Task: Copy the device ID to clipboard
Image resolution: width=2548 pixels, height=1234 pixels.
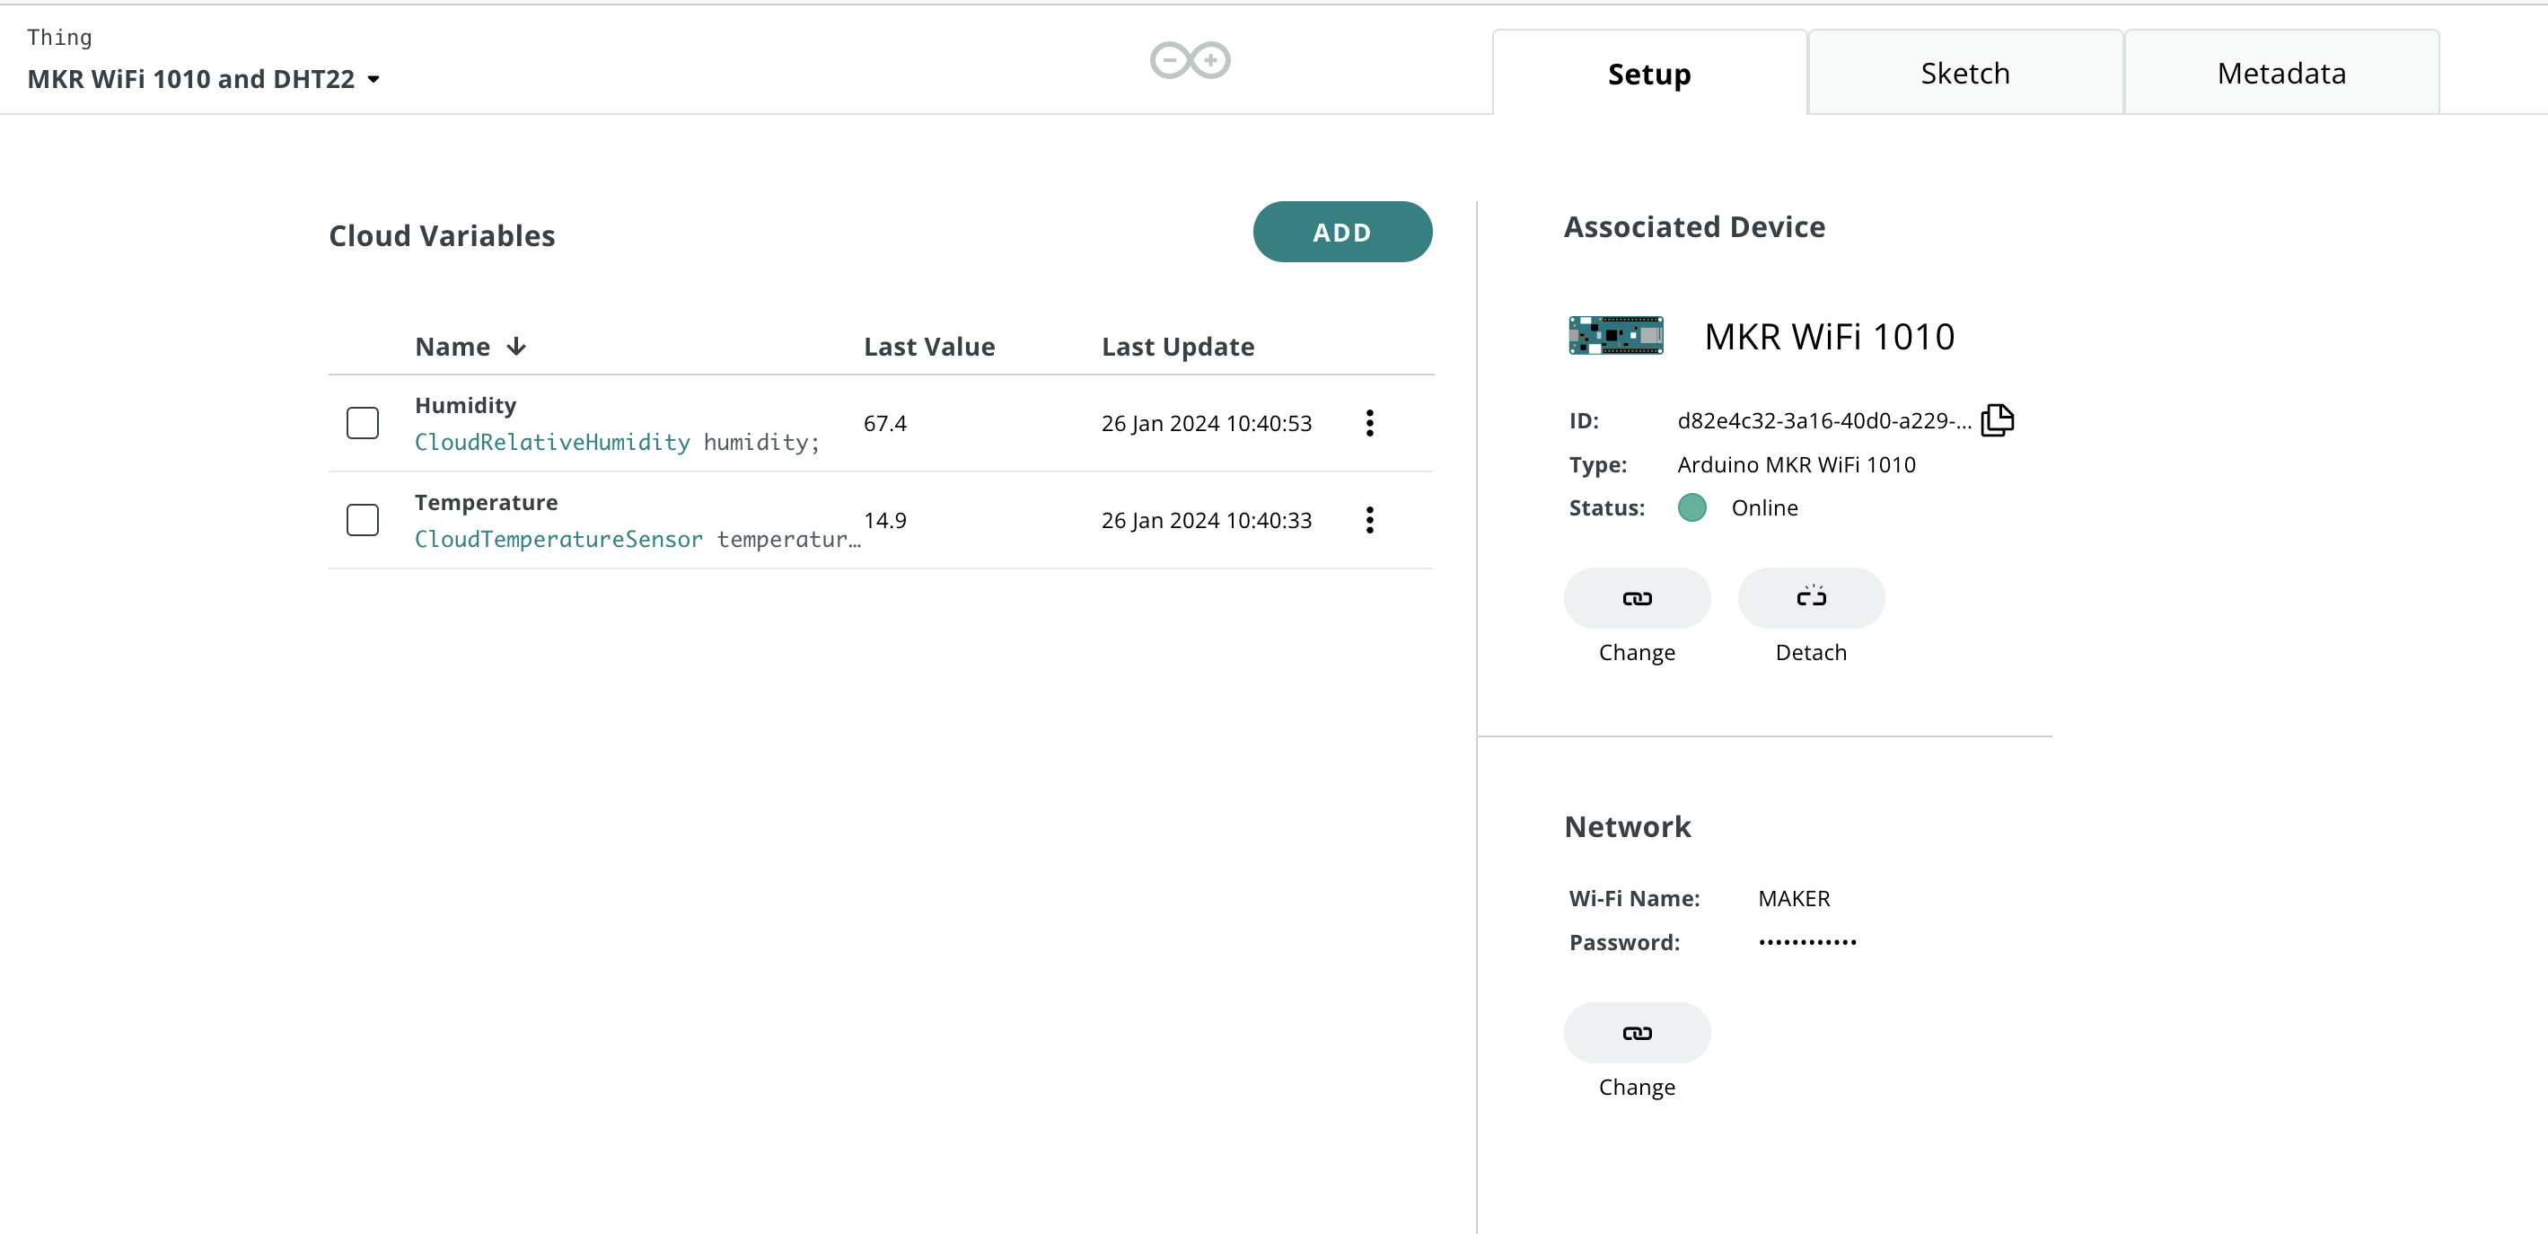Action: pos(1996,419)
